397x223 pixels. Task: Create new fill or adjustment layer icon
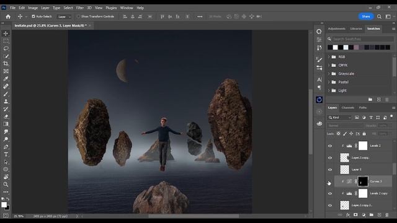[364, 215]
